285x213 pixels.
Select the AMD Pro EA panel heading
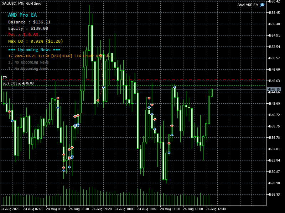[x=22, y=15]
